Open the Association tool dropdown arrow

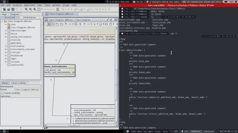pyautogui.click(x=73, y=24)
